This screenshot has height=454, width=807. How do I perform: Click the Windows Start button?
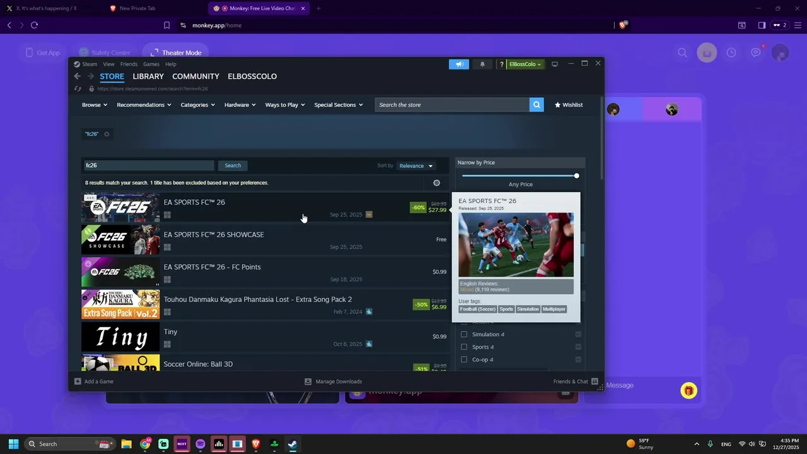[13, 444]
